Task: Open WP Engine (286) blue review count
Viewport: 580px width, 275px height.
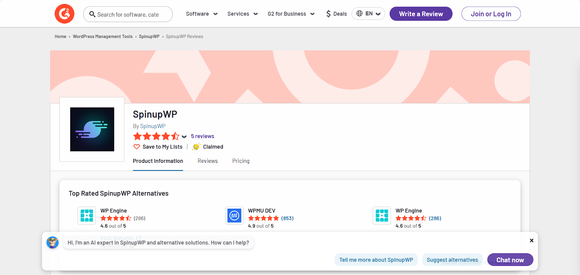Action: click(435, 218)
